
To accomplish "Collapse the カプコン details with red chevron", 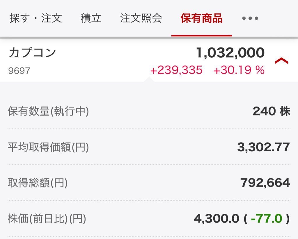I will 281,61.
